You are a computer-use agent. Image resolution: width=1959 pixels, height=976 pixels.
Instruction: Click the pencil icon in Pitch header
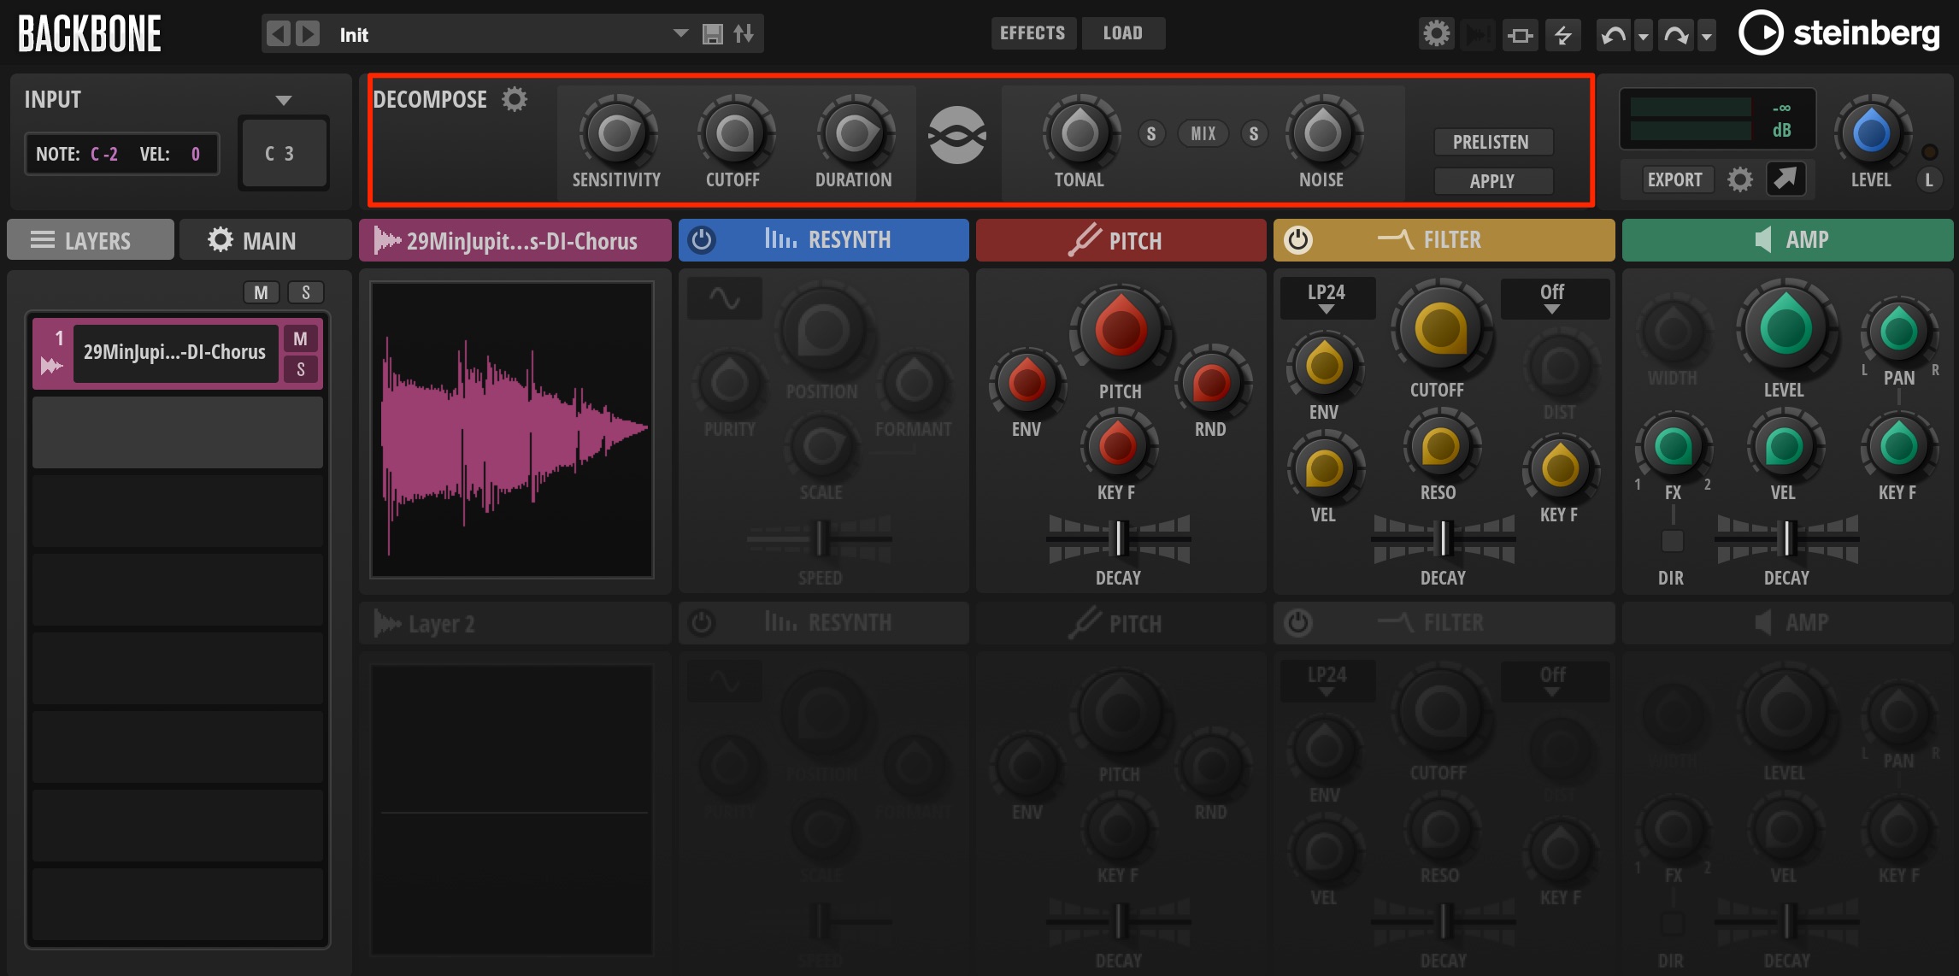pos(1085,240)
